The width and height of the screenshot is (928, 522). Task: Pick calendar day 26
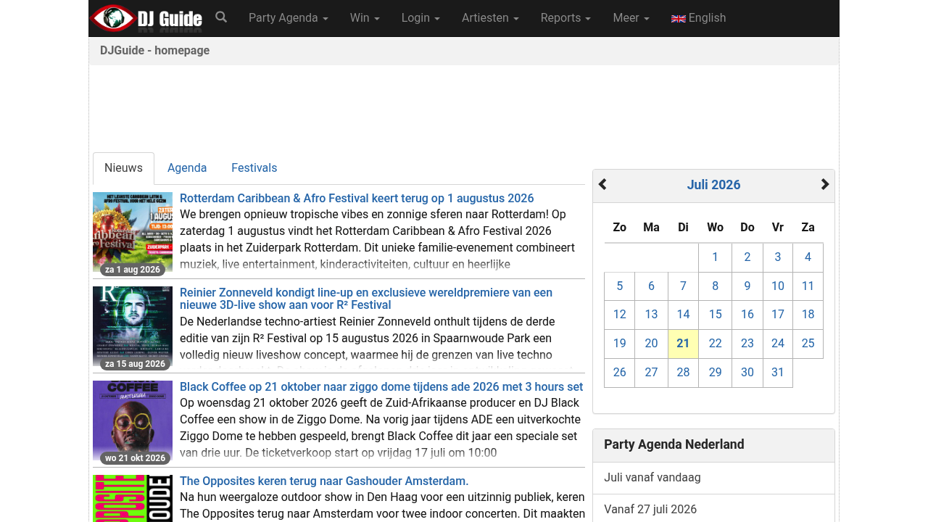[x=619, y=373]
